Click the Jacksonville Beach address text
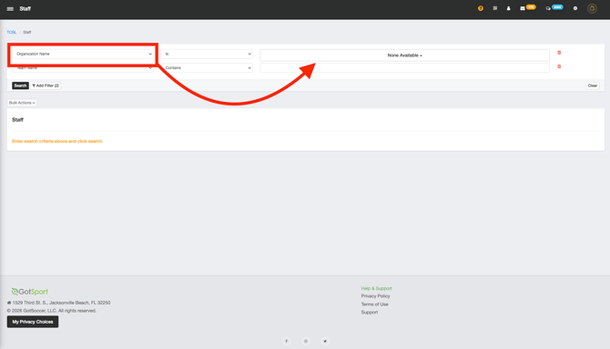Image resolution: width=610 pixels, height=349 pixels. click(62, 303)
